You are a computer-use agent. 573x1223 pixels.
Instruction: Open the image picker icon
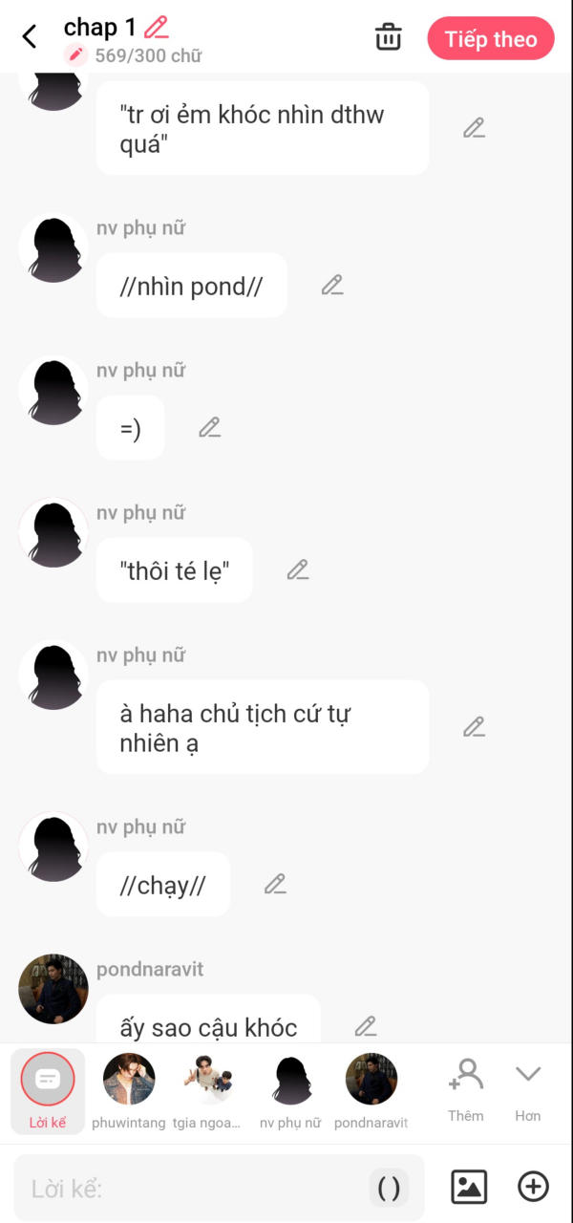click(469, 1187)
